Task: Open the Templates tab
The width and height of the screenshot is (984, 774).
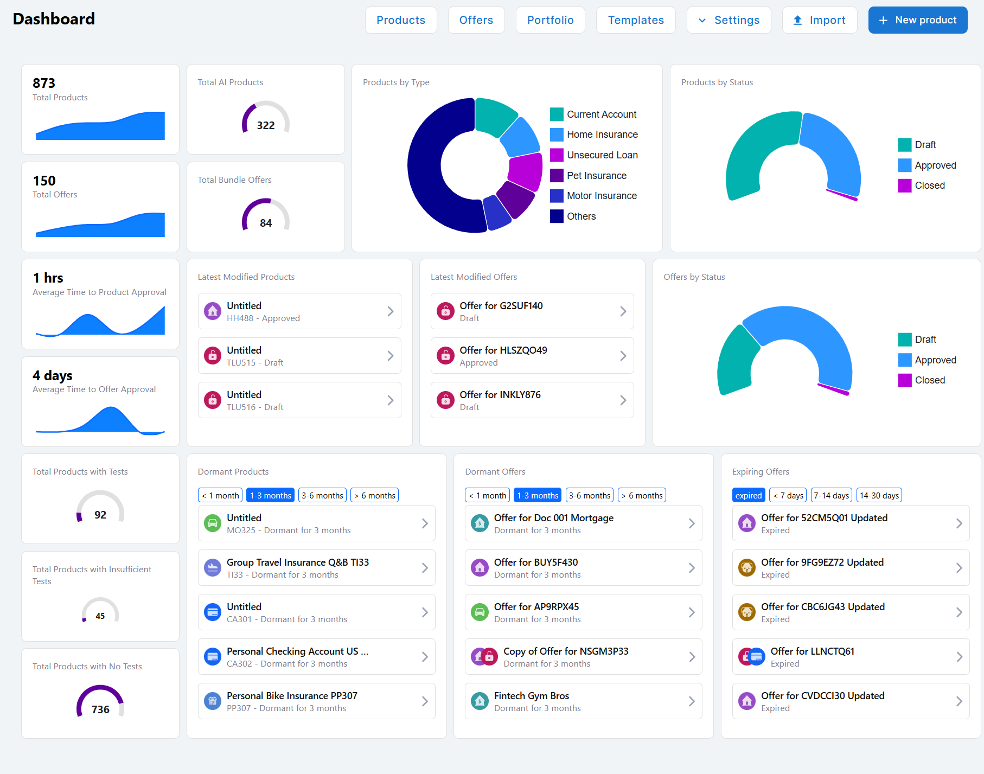Action: [636, 20]
